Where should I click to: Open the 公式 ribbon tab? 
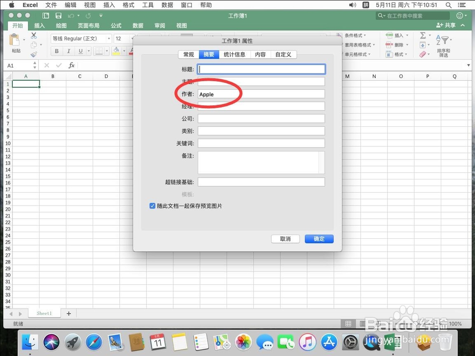click(x=116, y=26)
